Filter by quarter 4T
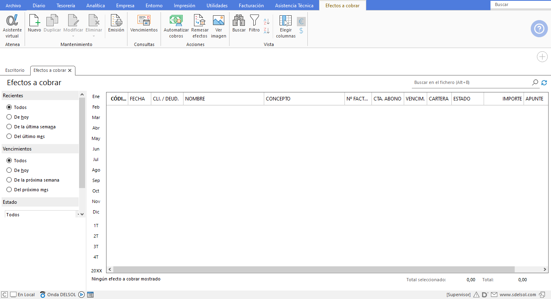551x299 pixels. (x=96, y=257)
